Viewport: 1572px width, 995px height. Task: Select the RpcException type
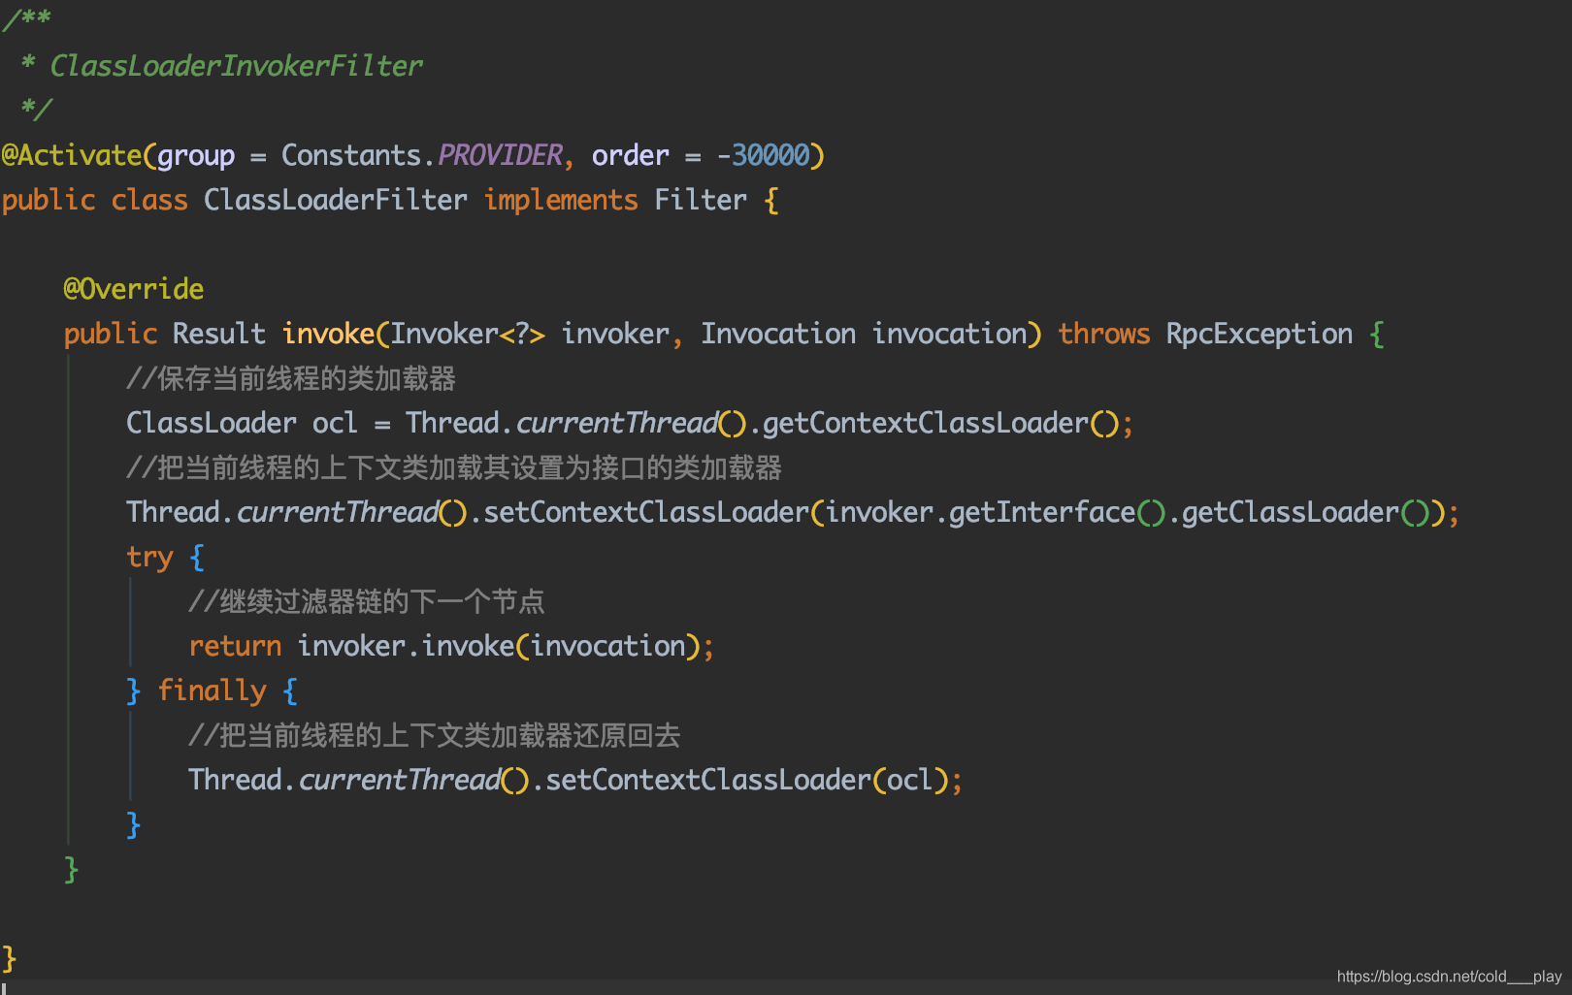point(1260,334)
